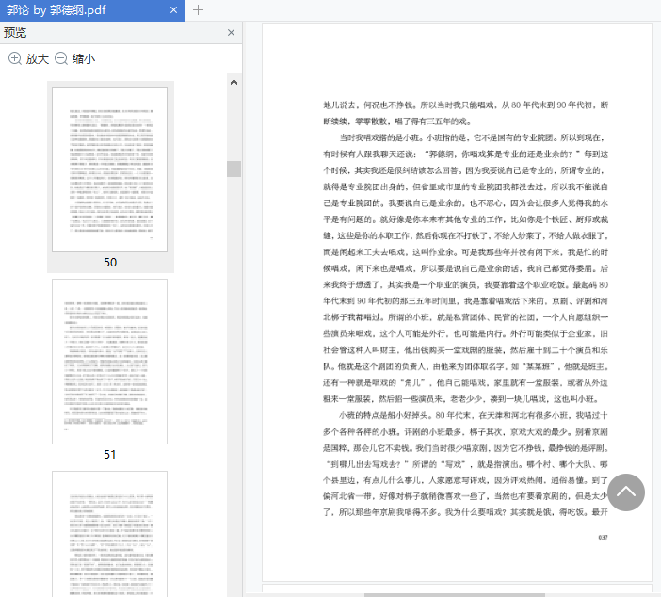661x597 pixels.
Task: Click page number label 50 under thumbnail
Action: point(110,262)
